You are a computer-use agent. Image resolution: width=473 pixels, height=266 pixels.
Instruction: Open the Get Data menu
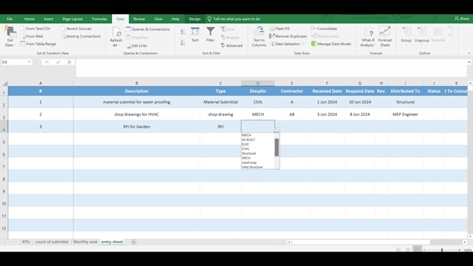pos(10,36)
